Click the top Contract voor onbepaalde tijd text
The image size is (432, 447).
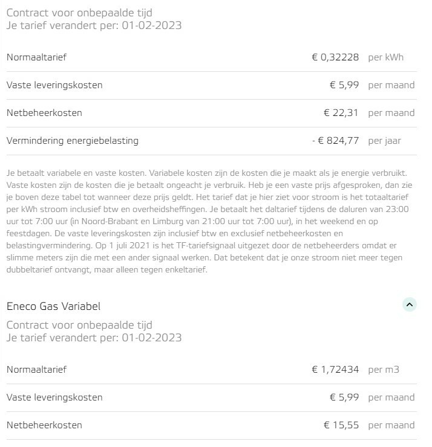(79, 12)
